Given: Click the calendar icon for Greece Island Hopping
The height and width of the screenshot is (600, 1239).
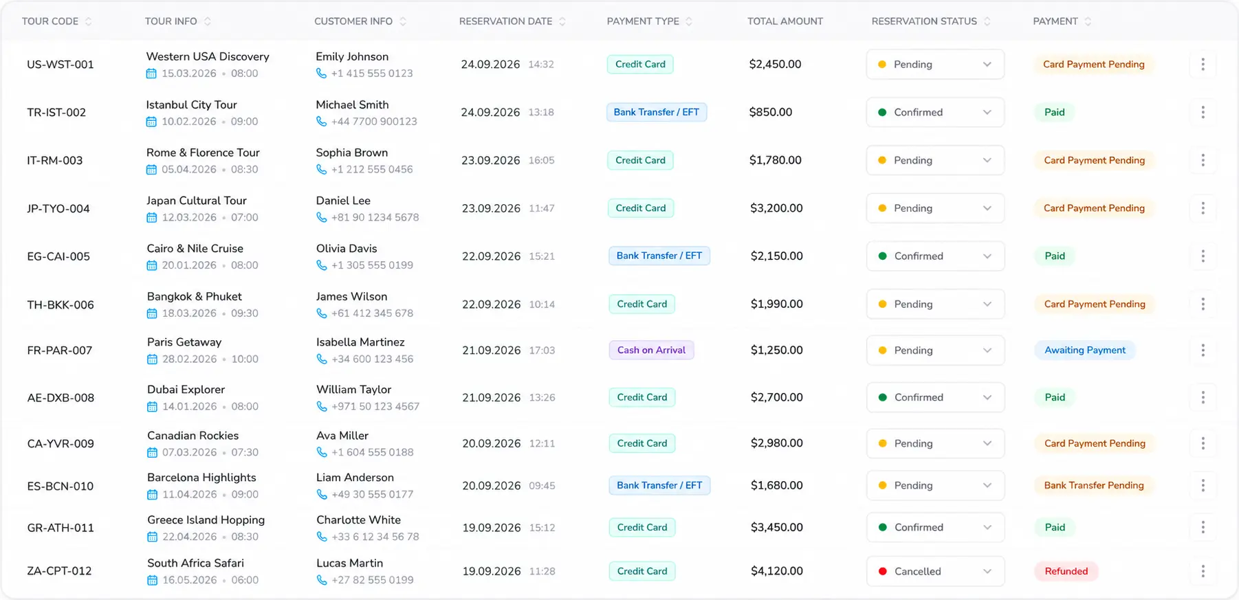Looking at the screenshot, I should [x=152, y=537].
